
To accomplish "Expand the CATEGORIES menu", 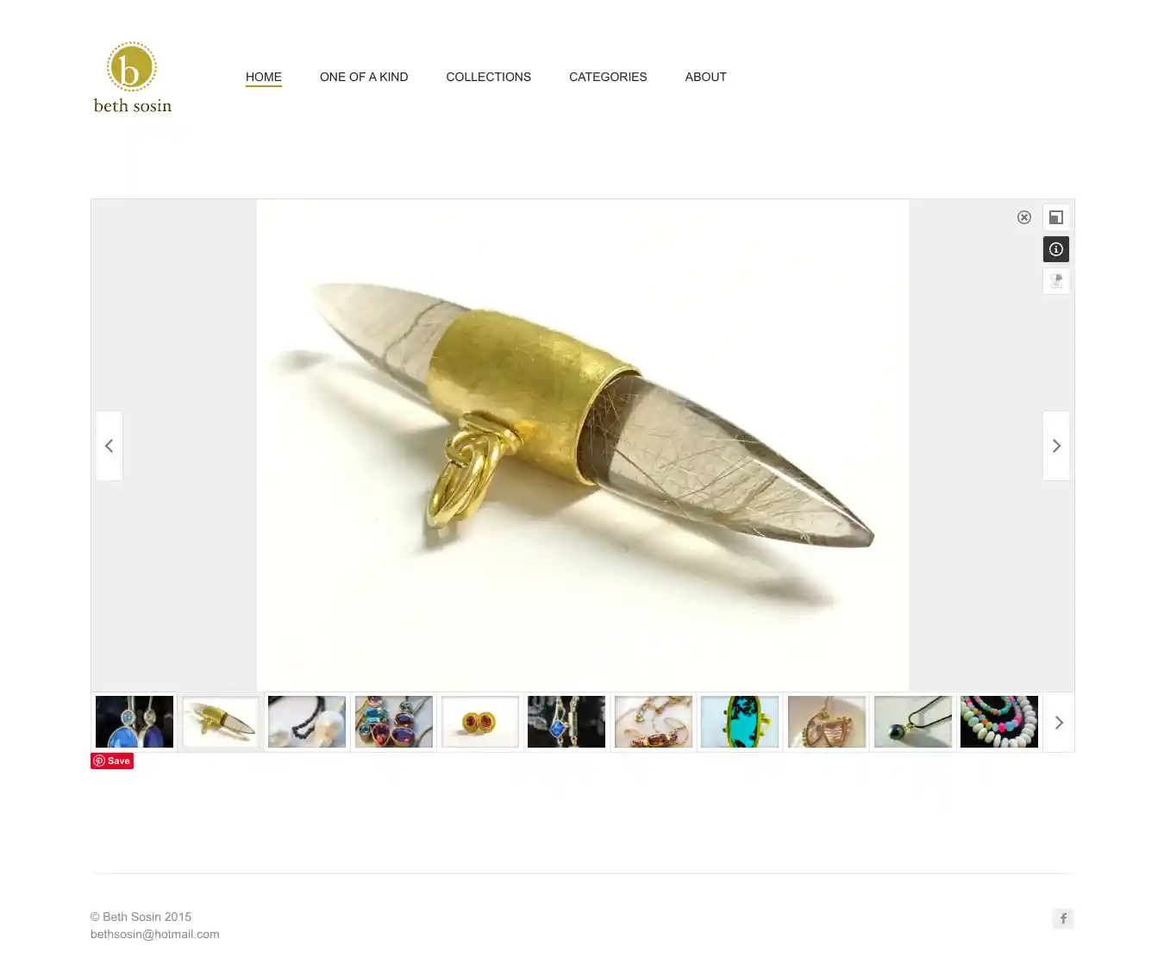I will pyautogui.click(x=608, y=77).
